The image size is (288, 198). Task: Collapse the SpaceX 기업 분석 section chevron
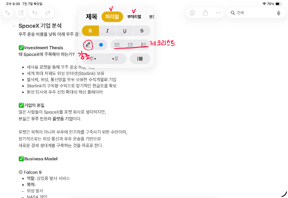pos(14,26)
